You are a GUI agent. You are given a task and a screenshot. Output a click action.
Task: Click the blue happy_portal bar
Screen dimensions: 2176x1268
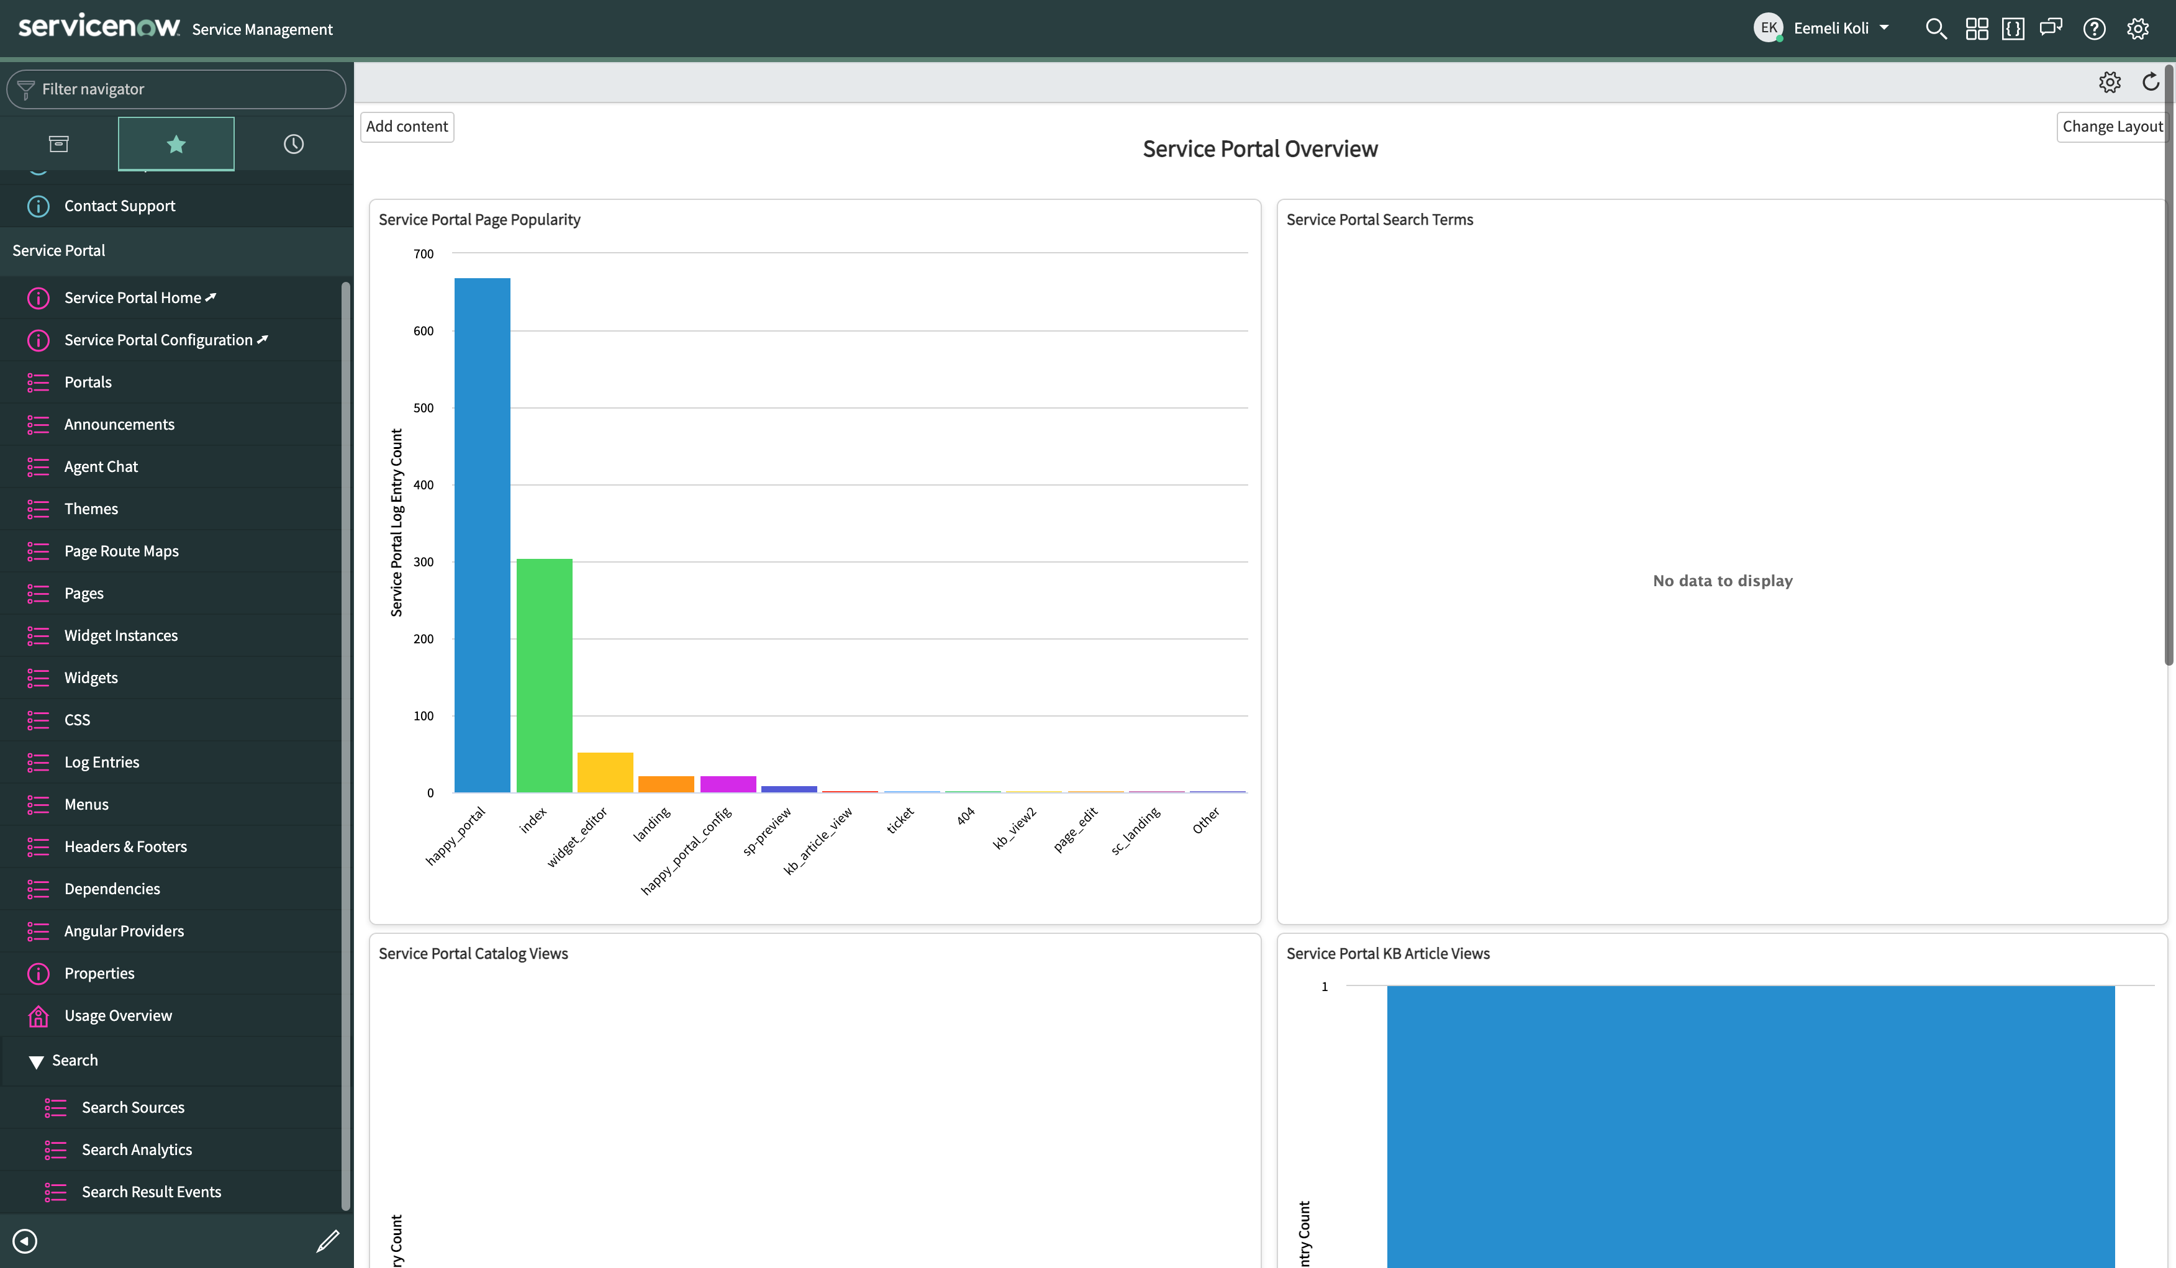(x=482, y=535)
